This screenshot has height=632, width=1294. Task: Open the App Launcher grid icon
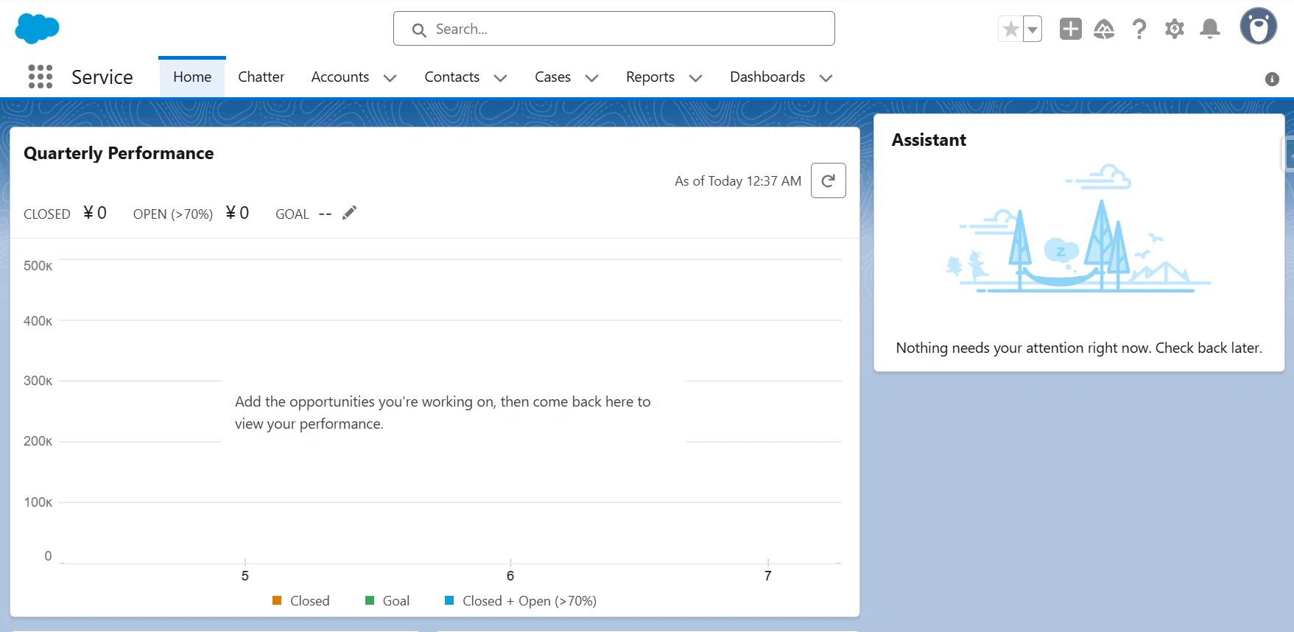41,77
